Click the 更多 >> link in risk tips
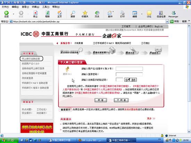Viewport: 191px width, 143px height. (151, 118)
